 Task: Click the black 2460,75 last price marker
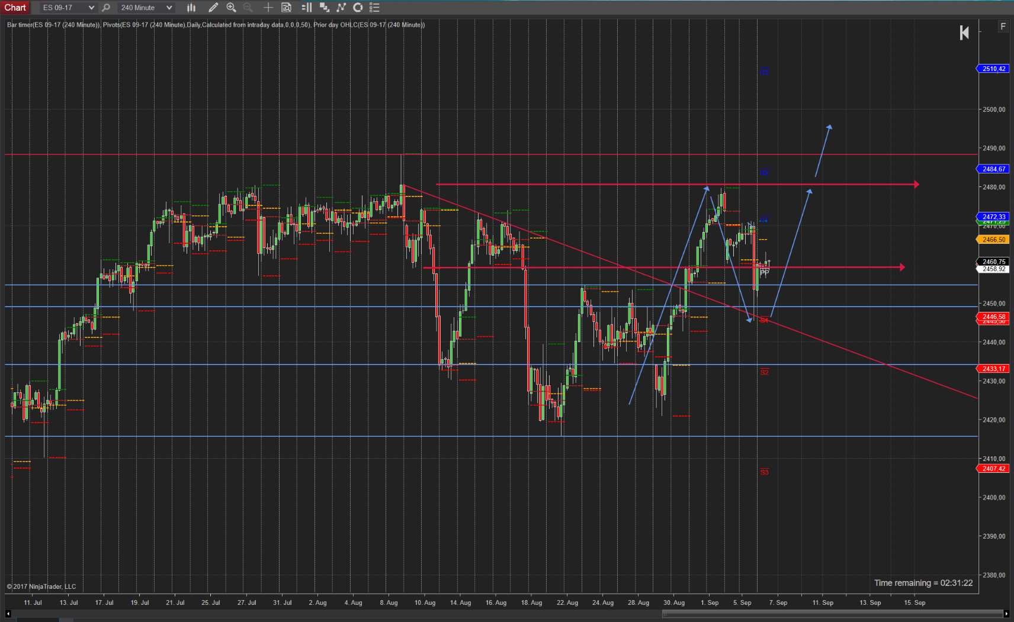tap(993, 262)
